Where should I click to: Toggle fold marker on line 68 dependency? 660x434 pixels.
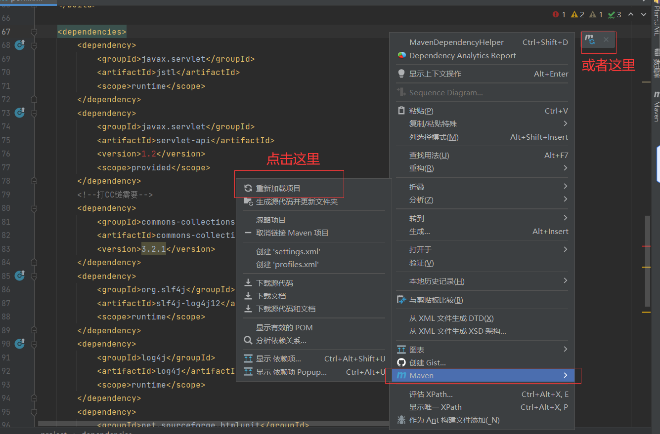[34, 45]
